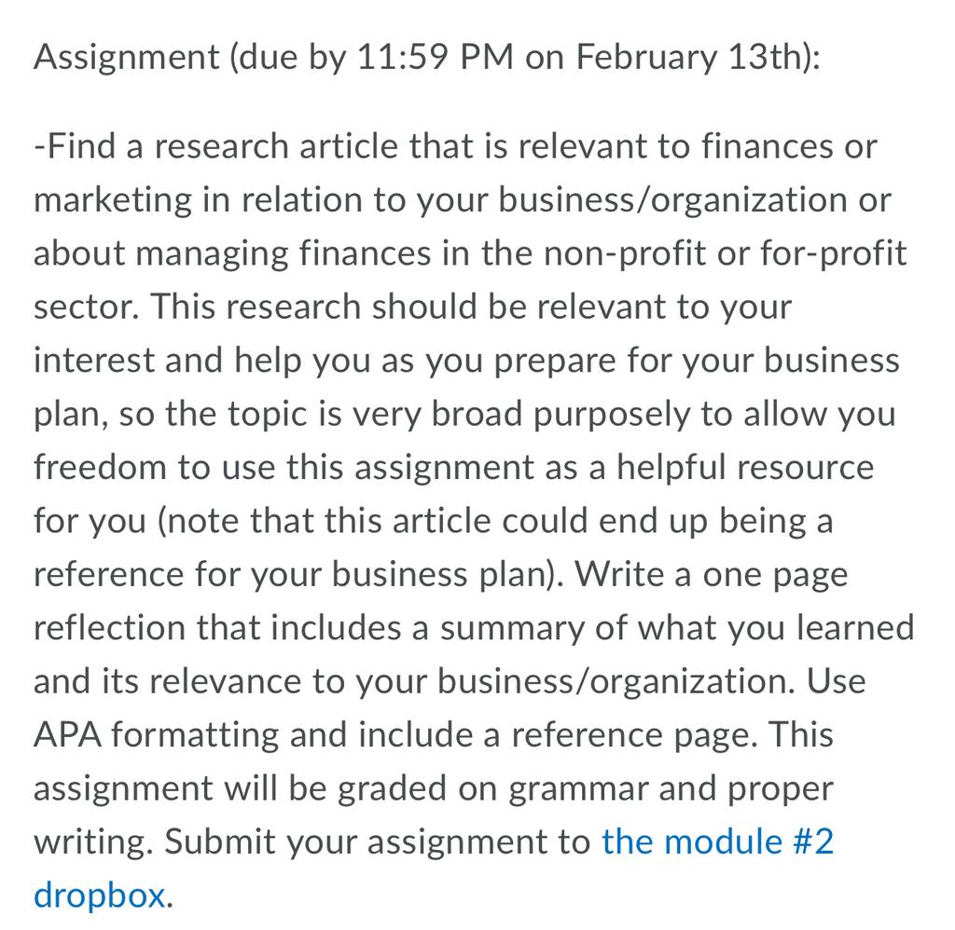Click the "non-profit" text
Viewport: 955px width, 930px height.
pos(624,254)
